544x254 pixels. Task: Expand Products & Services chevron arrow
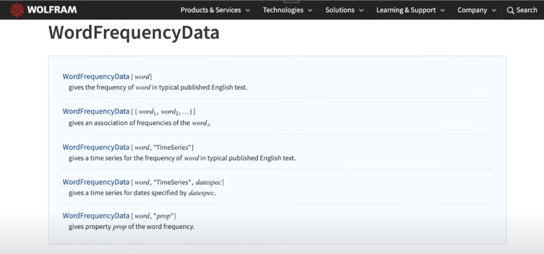pos(248,11)
